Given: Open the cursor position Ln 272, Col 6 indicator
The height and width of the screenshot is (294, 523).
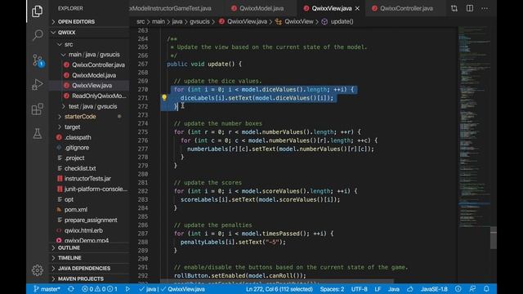Looking at the screenshot, I should 279,289.
